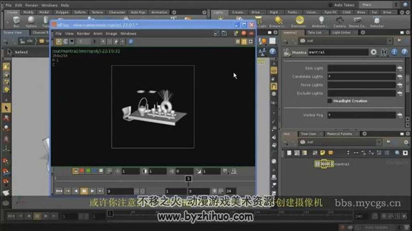Click the magnifier search icon in network view
The image size is (412, 231).
point(397,152)
